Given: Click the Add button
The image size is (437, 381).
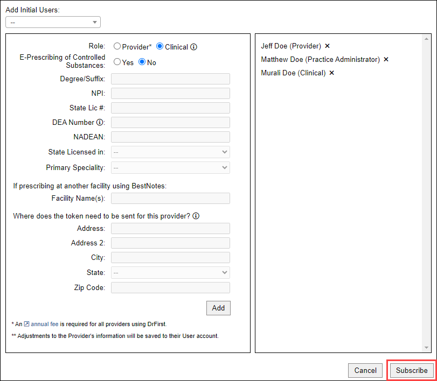Looking at the screenshot, I should [x=219, y=308].
